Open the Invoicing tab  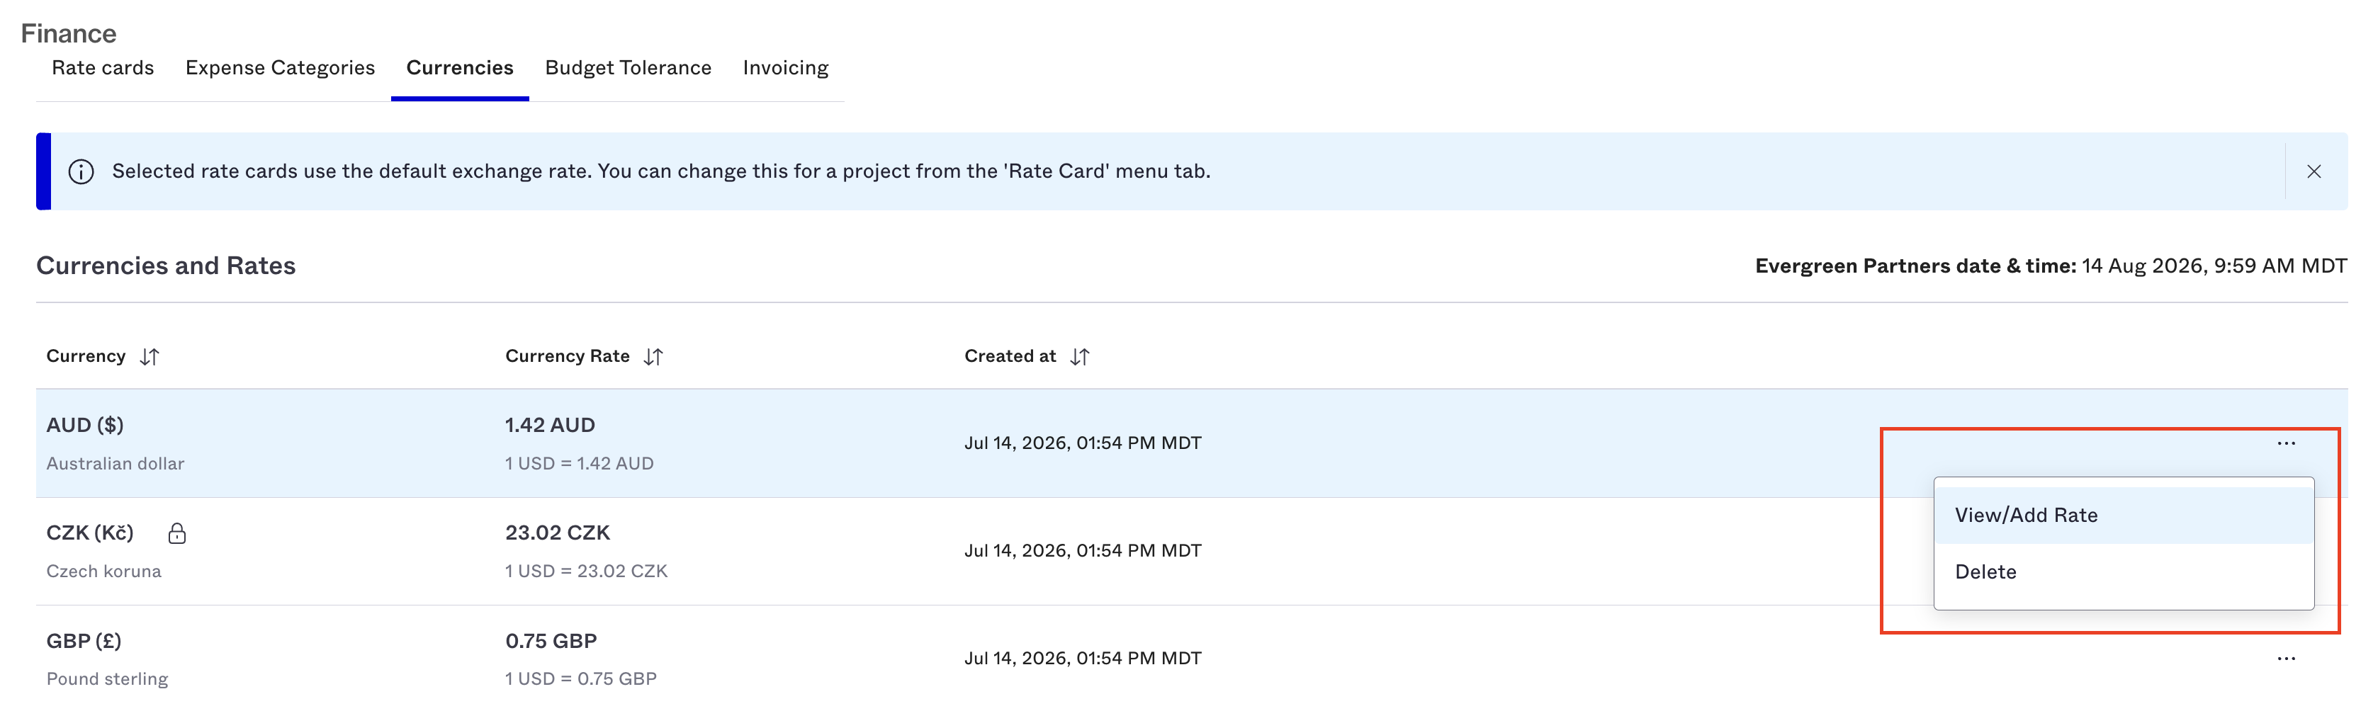click(786, 68)
